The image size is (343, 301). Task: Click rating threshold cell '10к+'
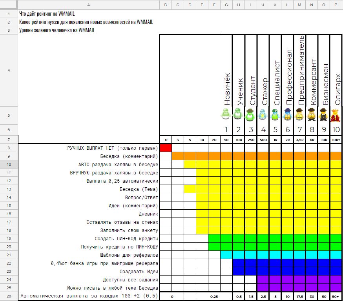tap(336, 140)
